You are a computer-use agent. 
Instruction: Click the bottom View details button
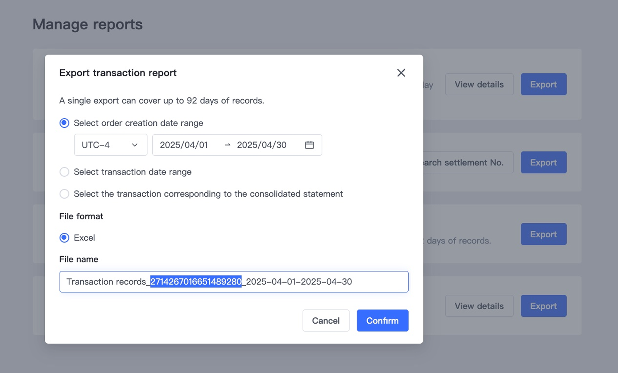(479, 306)
